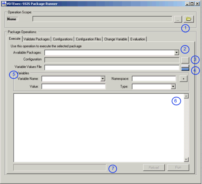Open the Configurations tab
Image resolution: width=202 pixels, height=184 pixels.
63,39
